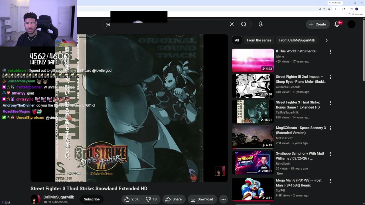
Task: Open the zoom magnifier icon in address bar
Action: click(324, 9)
